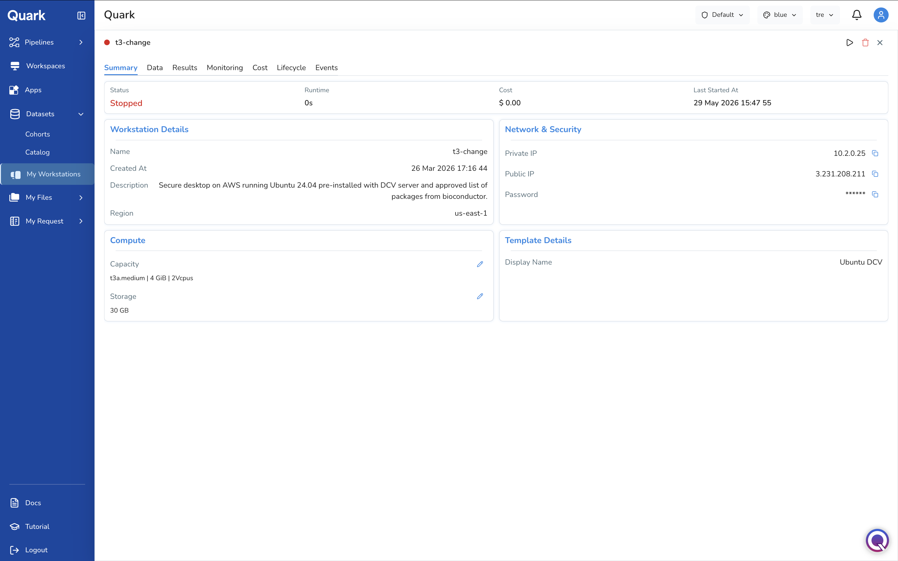This screenshot has height=561, width=898.
Task: Copy the Password value
Action: (875, 194)
